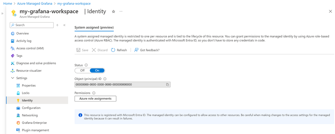The height and width of the screenshot is (134, 335).
Task: Collapse the sidebar menu with double chevron
Action: pyautogui.click(x=64, y=25)
